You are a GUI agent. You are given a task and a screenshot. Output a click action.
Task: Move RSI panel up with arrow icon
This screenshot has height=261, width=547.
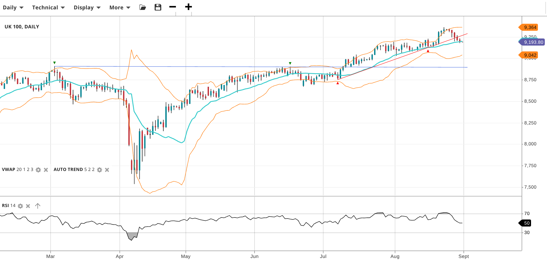38,206
